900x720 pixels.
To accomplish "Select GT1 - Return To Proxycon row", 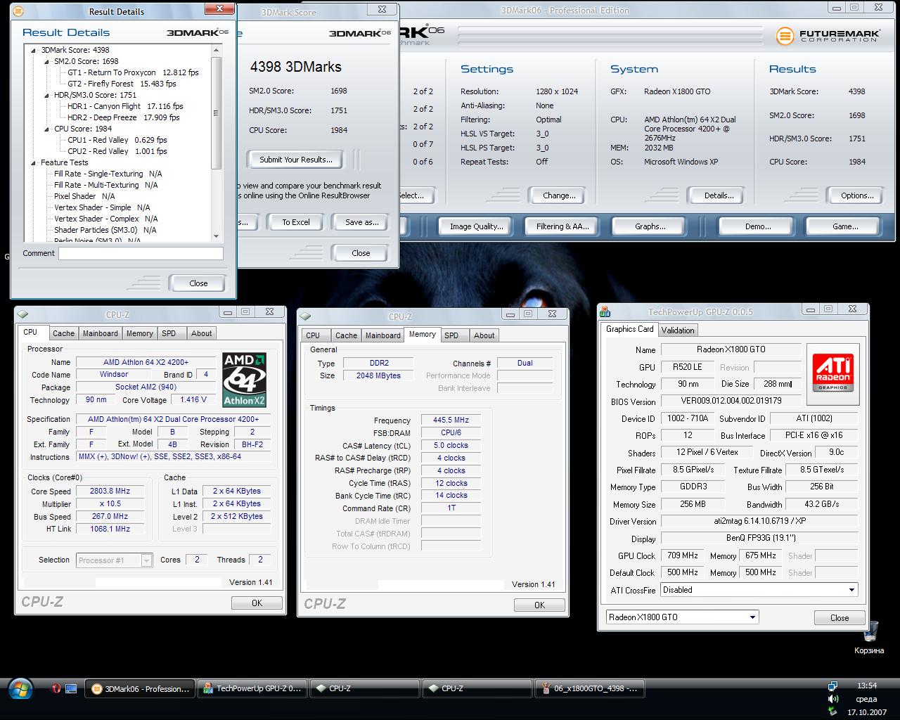I will coord(133,72).
